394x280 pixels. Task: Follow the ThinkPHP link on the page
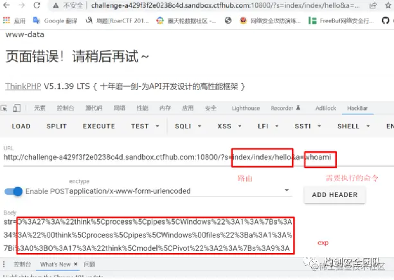click(x=23, y=87)
